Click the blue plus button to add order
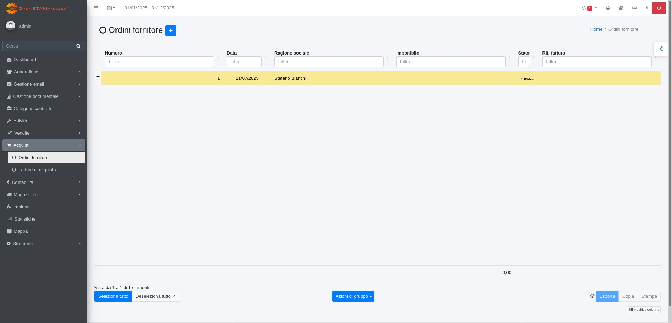 pos(170,30)
